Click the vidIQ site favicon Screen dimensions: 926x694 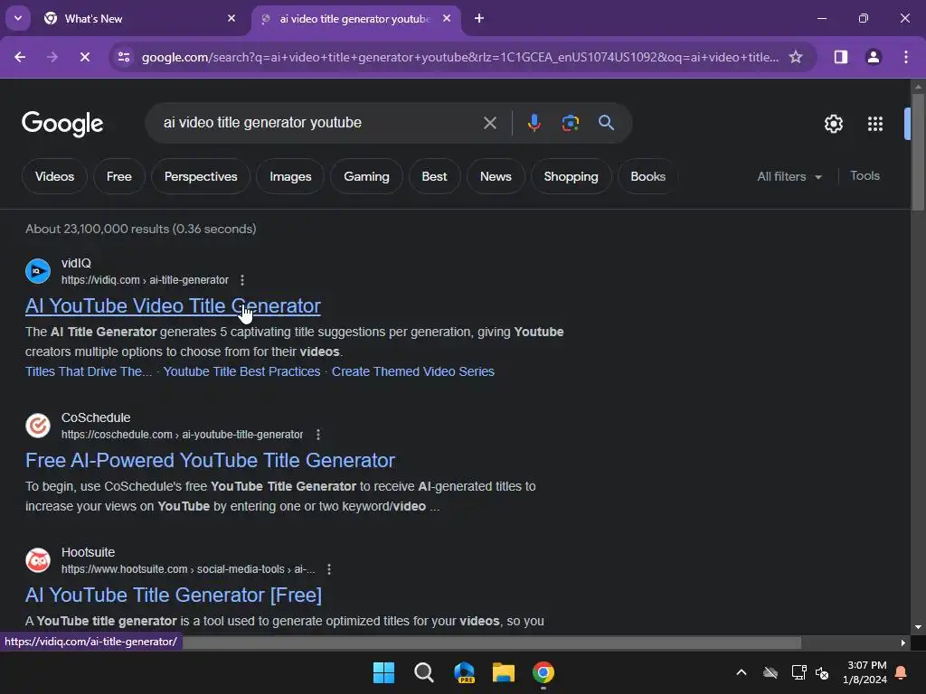click(x=38, y=271)
